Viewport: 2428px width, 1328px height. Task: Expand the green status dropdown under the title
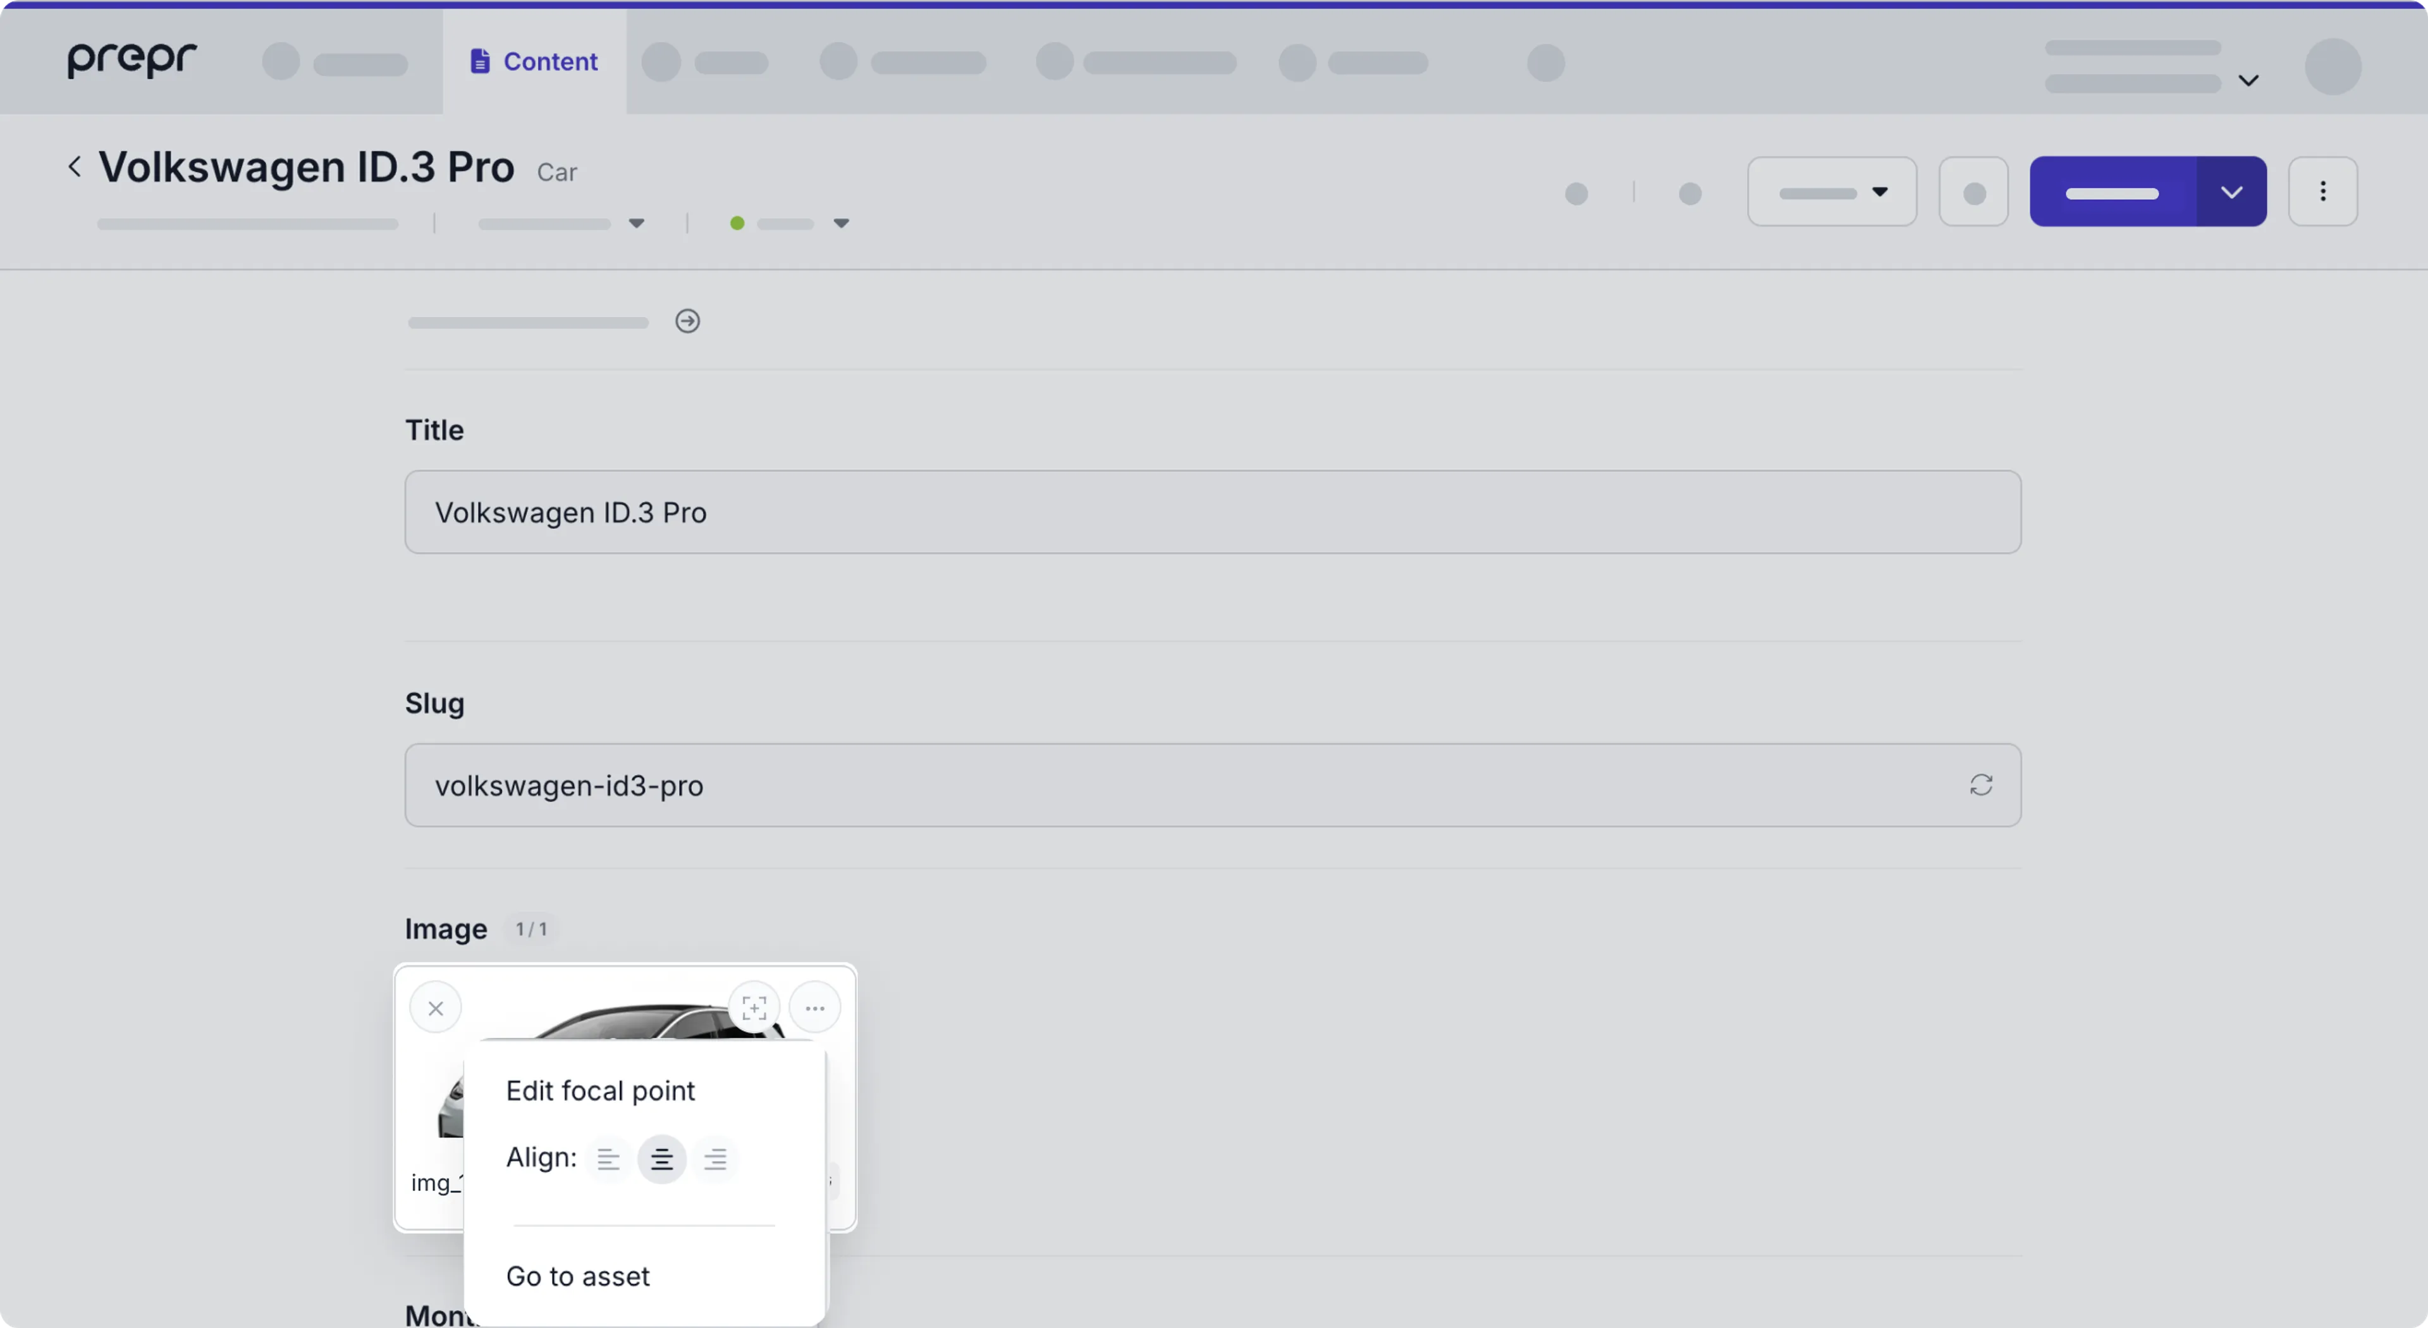tap(841, 223)
